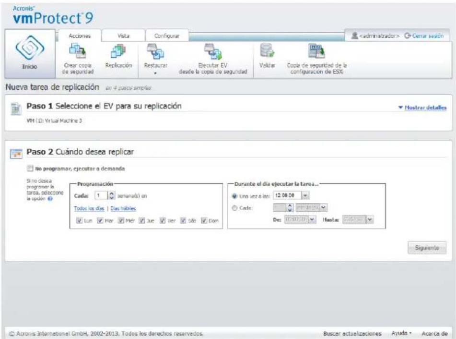Click the weeks number input field
This screenshot has width=456, height=339.
point(101,195)
